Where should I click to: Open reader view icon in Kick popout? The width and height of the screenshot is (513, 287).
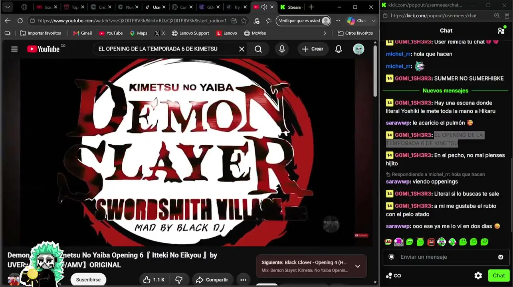tap(507, 16)
